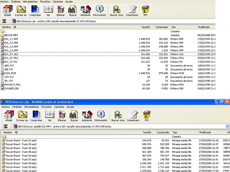
Task: Add Comentario using top toolbar icon
Action: pos(132,10)
